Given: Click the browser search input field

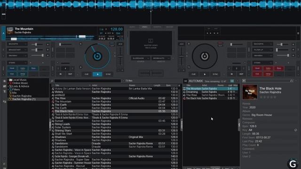Looking at the screenshot, I should coord(88,81).
